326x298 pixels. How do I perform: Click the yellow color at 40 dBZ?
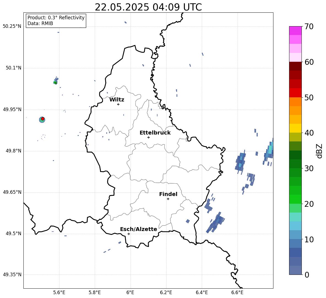pyautogui.click(x=295, y=128)
